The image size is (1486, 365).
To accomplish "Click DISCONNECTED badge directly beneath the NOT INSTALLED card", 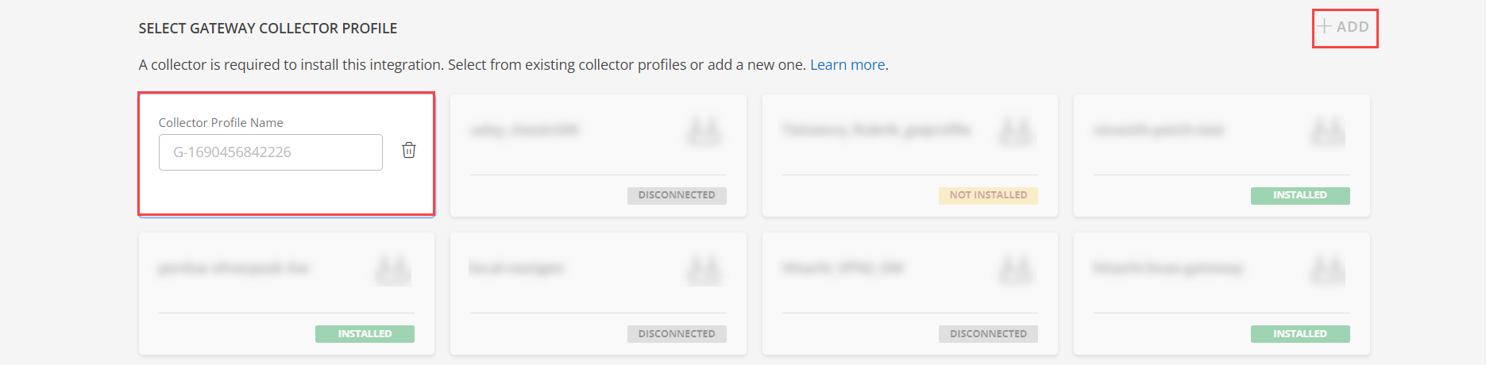I will coord(988,334).
